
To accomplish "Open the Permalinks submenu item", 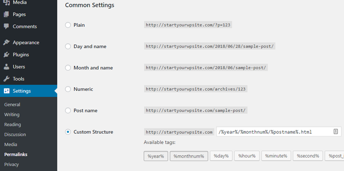I will click(x=16, y=154).
